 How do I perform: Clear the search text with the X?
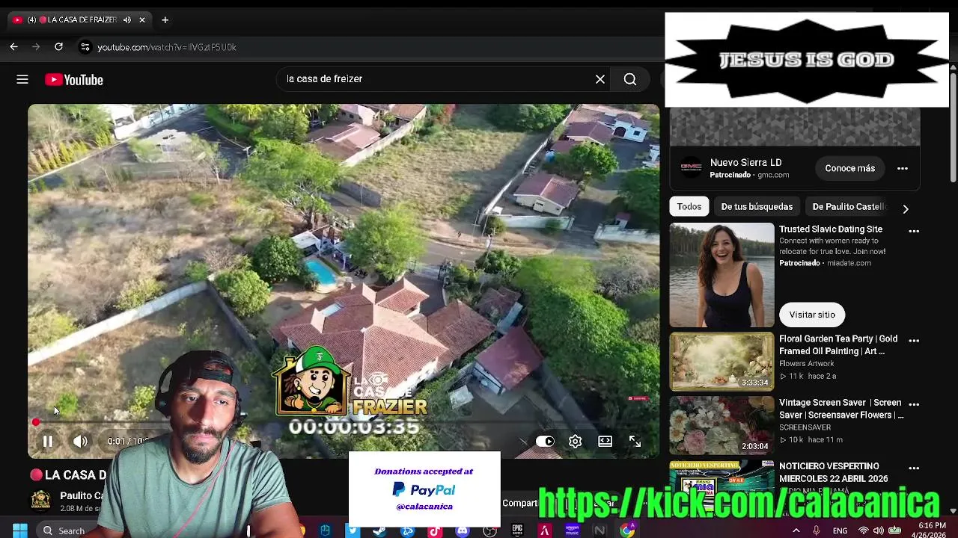pos(600,79)
